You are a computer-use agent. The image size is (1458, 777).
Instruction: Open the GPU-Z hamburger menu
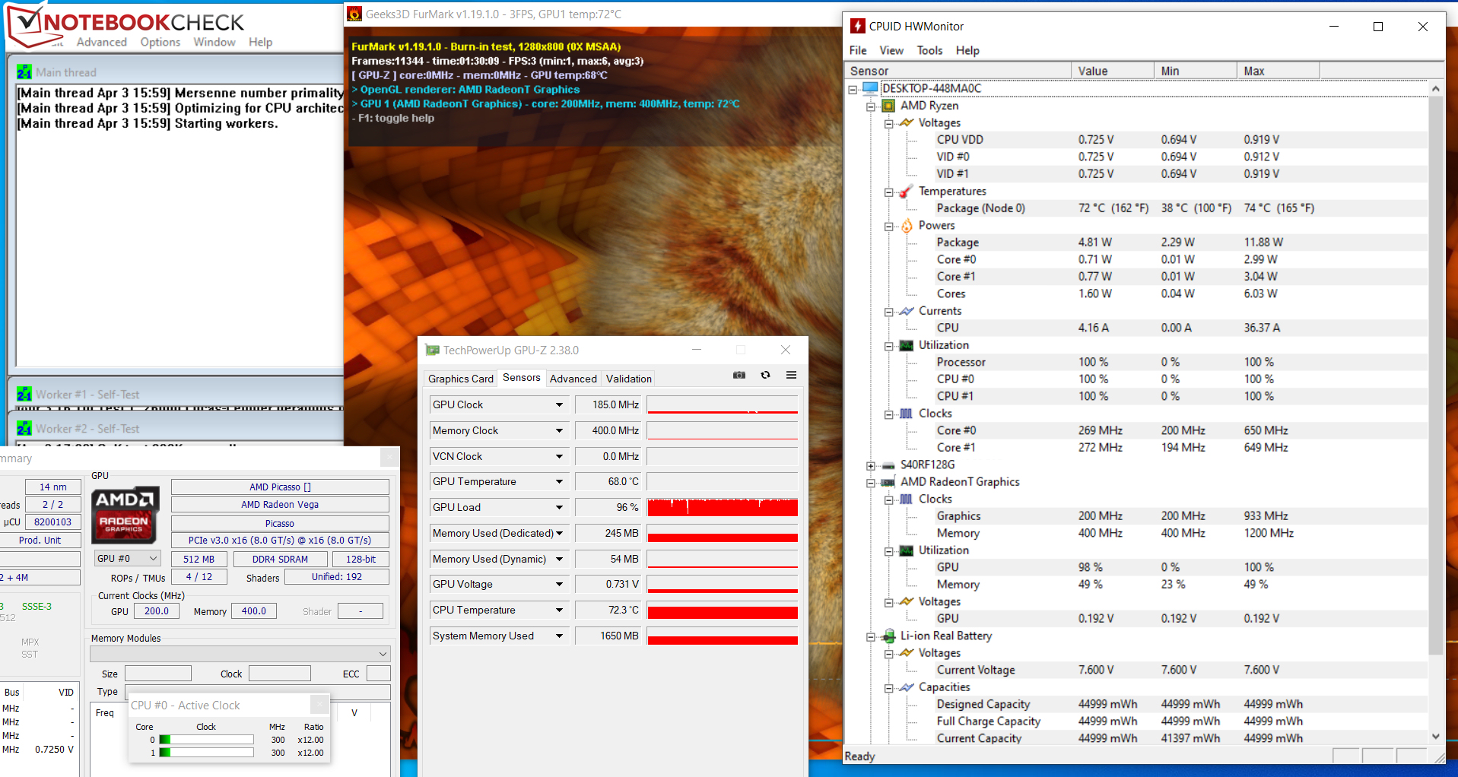click(x=791, y=375)
